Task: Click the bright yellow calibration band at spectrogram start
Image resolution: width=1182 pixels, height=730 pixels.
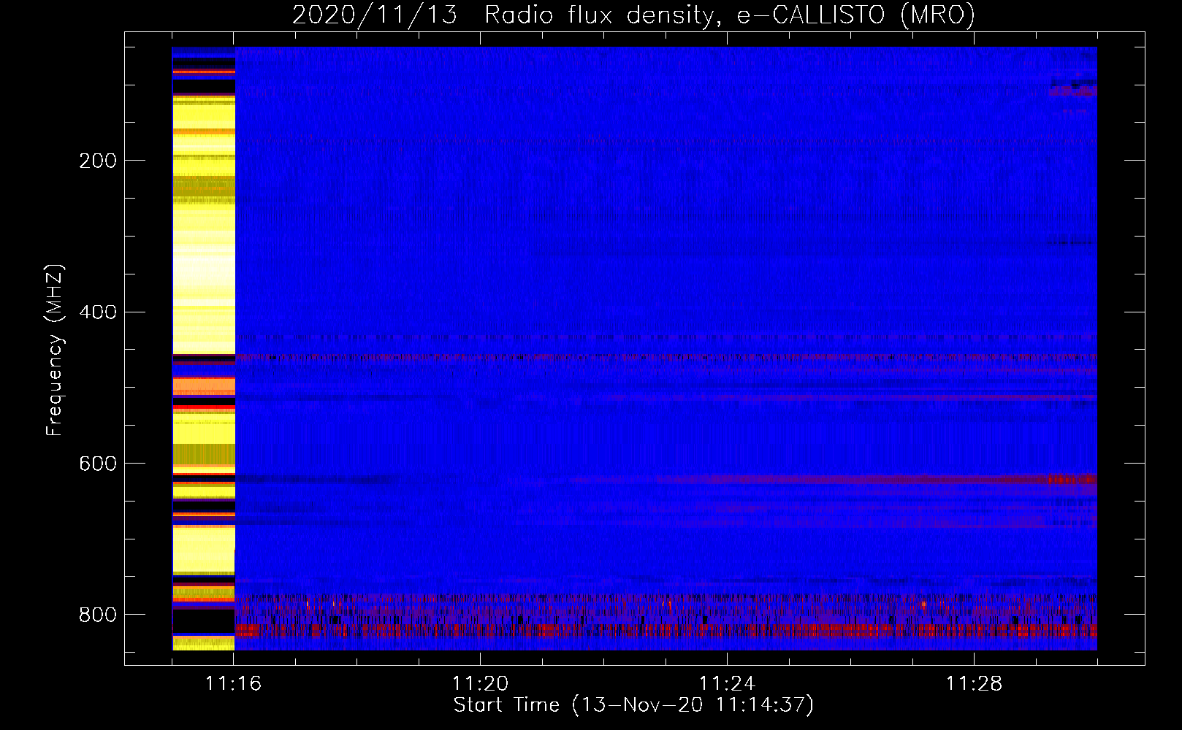Action: tap(204, 349)
